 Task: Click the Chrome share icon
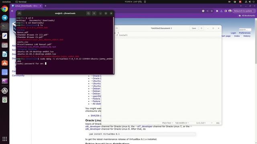coord(208,11)
